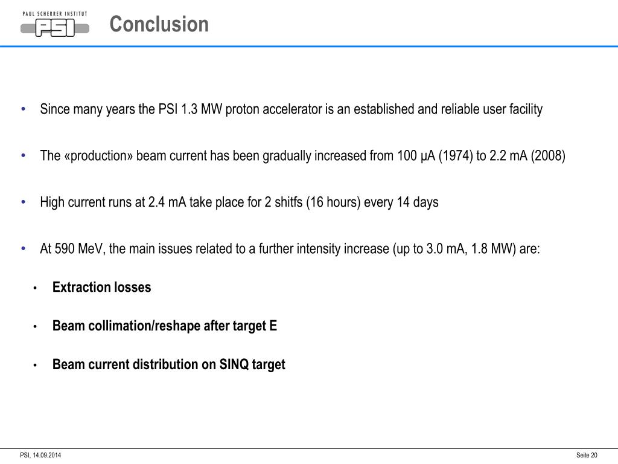Image resolution: width=618 pixels, height=464 pixels.
Task: Click the blue bullet dot before 'The «production»'
Action: (24, 155)
